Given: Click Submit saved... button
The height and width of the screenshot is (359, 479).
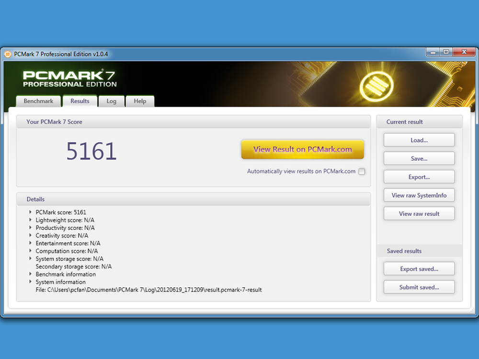Looking at the screenshot, I should point(419,287).
